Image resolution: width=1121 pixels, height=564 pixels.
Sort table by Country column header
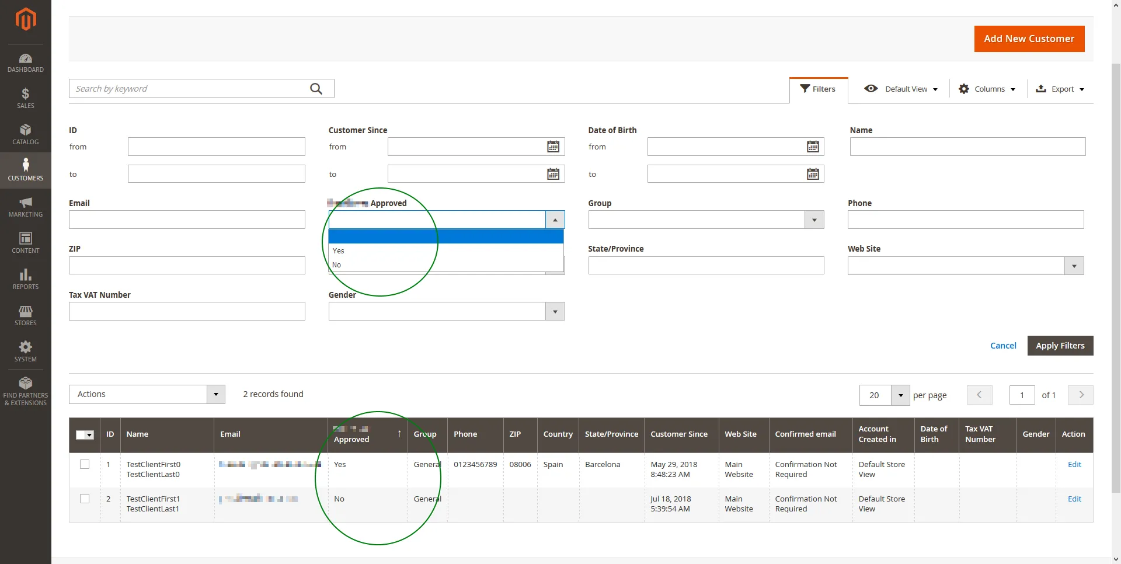click(x=558, y=434)
